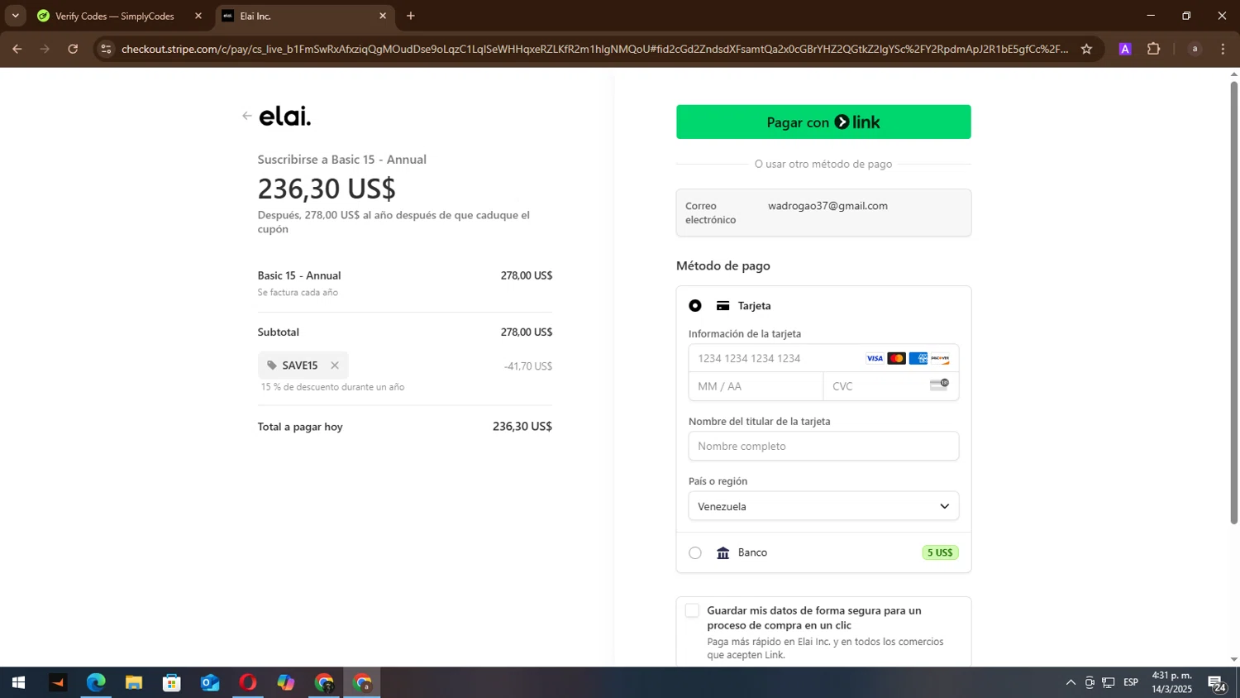Screen dimensions: 1240x698
Task: Click the Subtotal label
Action: (279, 332)
